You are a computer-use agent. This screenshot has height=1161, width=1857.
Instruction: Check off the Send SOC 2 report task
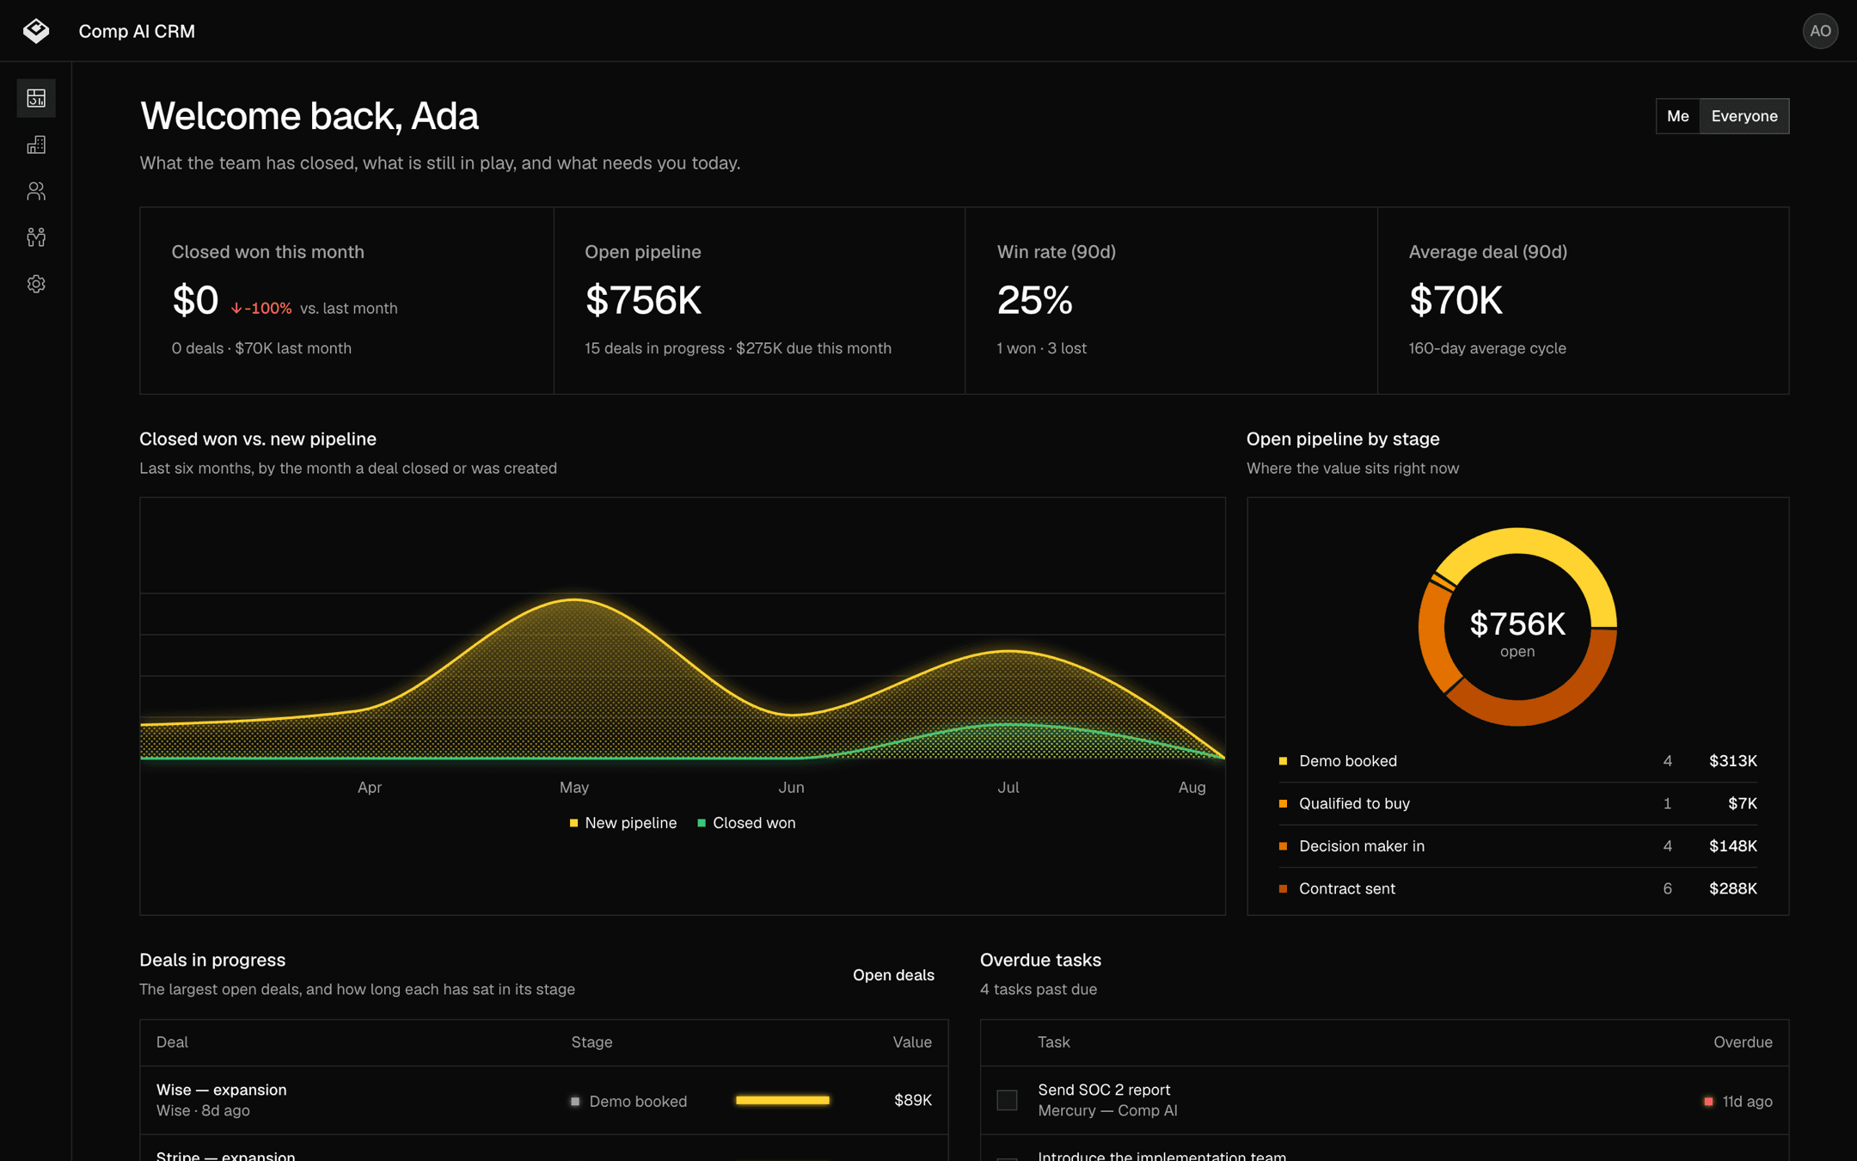(x=1007, y=1100)
